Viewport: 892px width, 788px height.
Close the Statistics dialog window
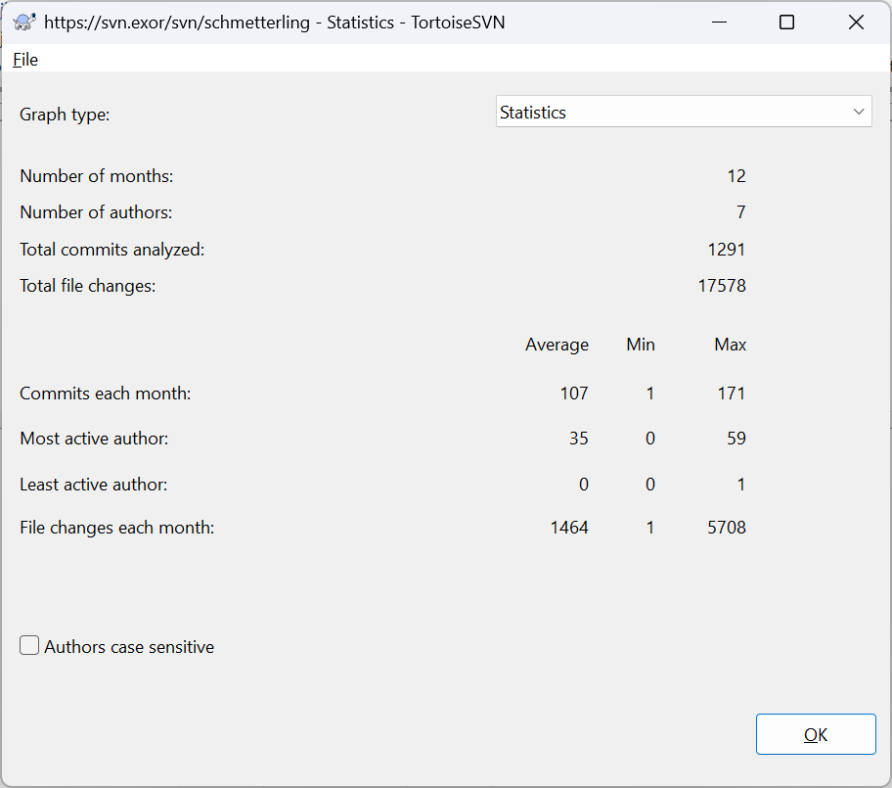856,22
